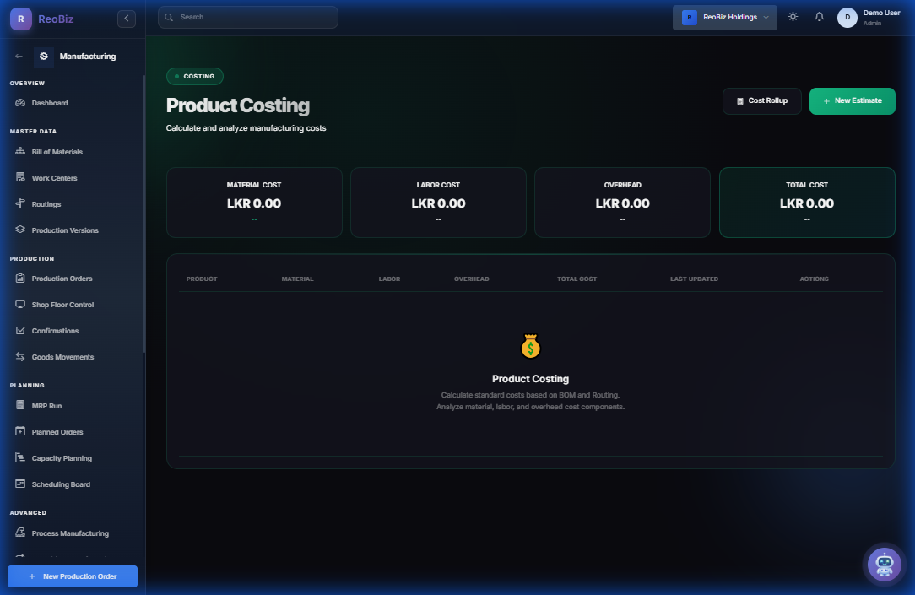Open Production Orders
915x595 pixels.
tap(61, 278)
